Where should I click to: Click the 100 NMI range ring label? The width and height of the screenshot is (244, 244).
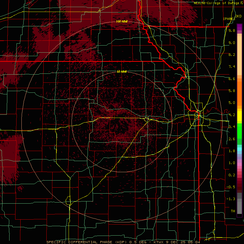pyautogui.click(x=122, y=21)
